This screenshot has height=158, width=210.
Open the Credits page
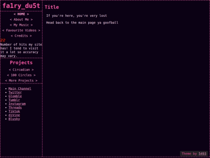coord(21,36)
